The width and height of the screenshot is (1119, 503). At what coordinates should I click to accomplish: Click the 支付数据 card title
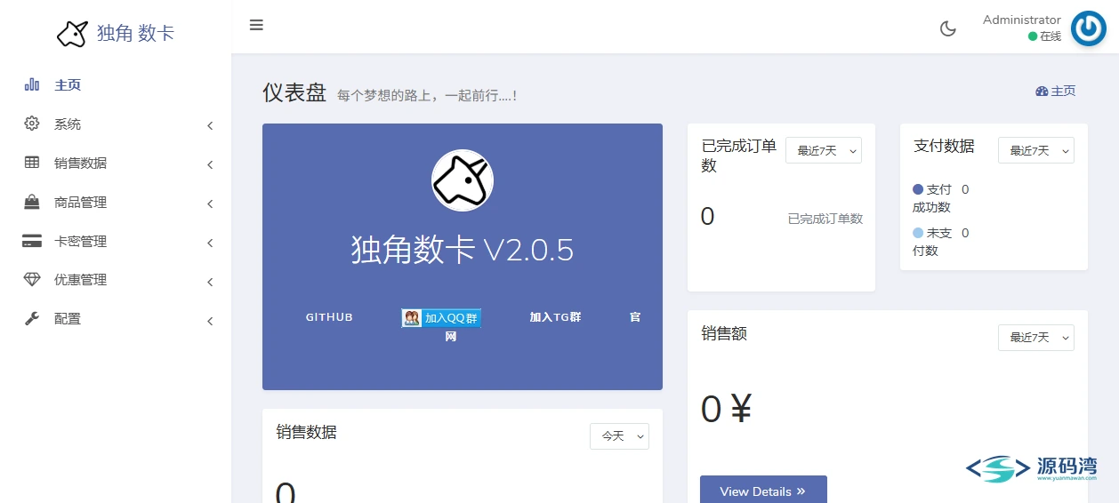pos(945,146)
